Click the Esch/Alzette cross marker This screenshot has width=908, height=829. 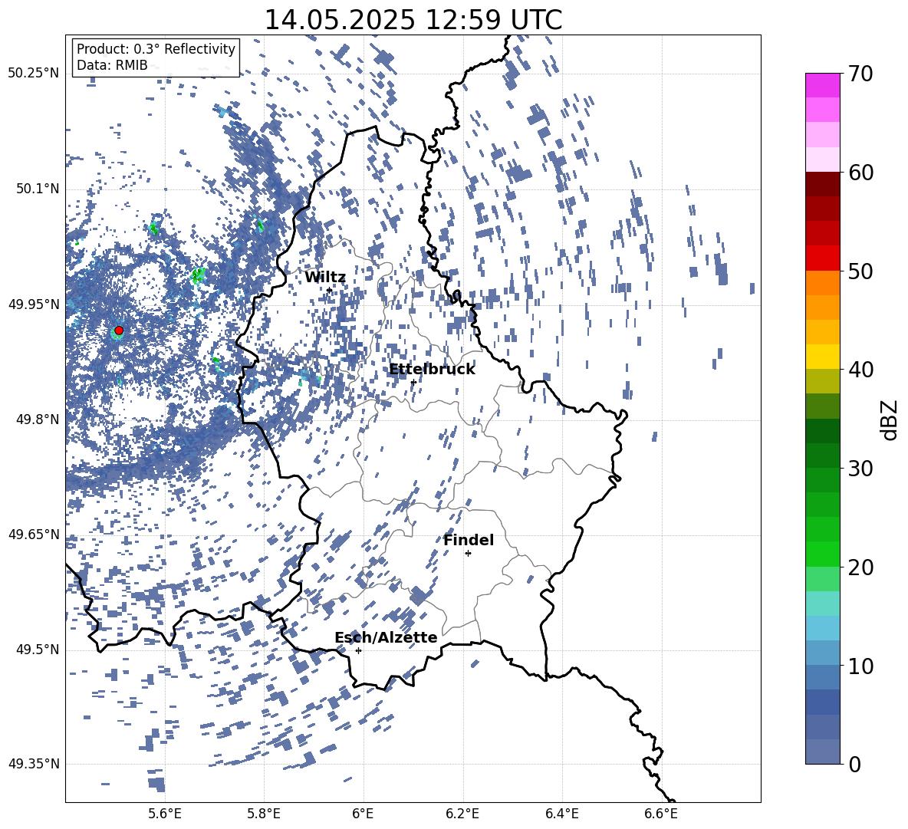click(x=358, y=650)
